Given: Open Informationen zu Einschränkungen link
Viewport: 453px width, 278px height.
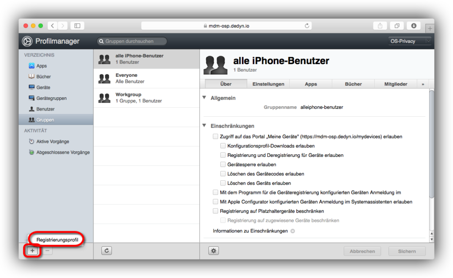Looking at the screenshot, I should point(250,231).
